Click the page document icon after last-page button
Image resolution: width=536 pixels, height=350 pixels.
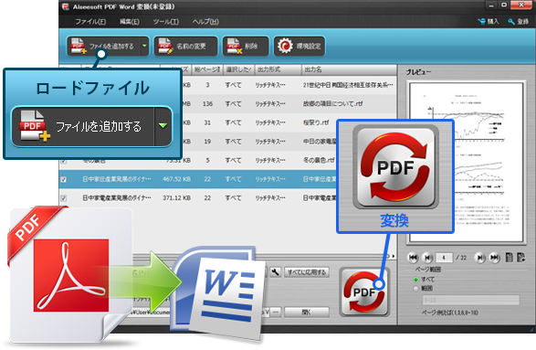509,258
